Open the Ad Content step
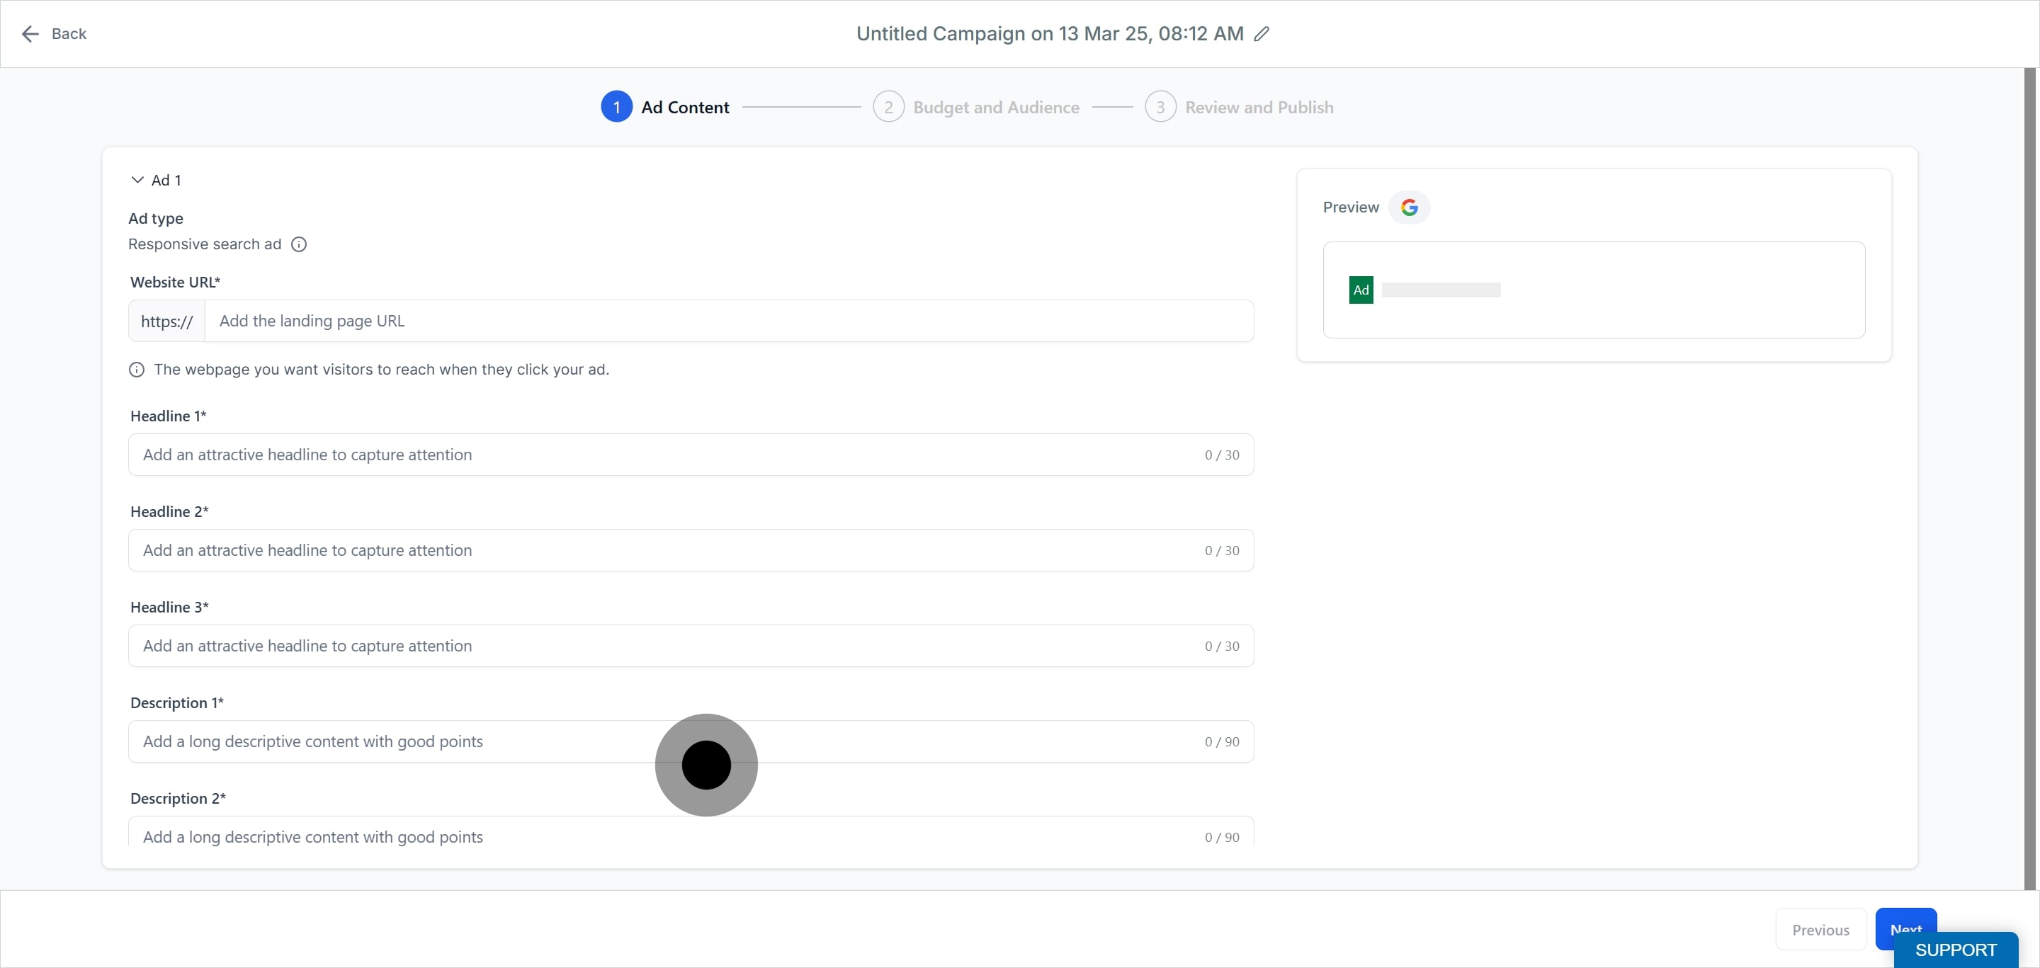Screen dimensions: 2040x968 685,108
